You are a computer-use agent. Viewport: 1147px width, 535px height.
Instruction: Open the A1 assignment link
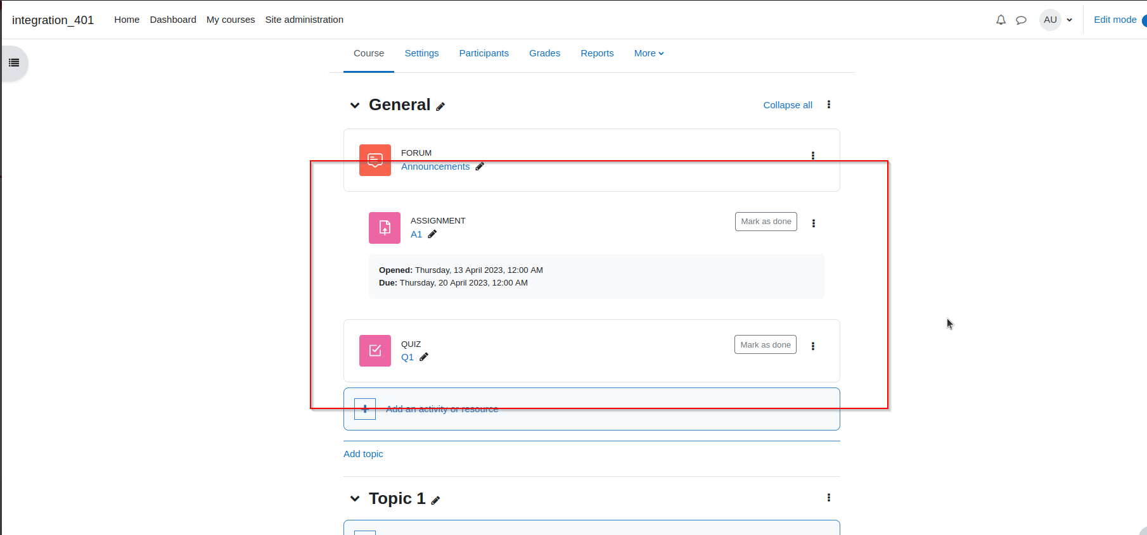click(416, 234)
